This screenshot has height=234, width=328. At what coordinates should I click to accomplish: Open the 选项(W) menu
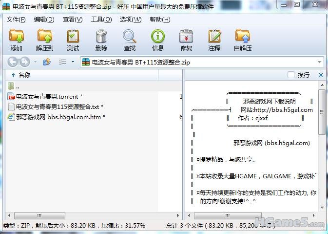[x=131, y=20]
